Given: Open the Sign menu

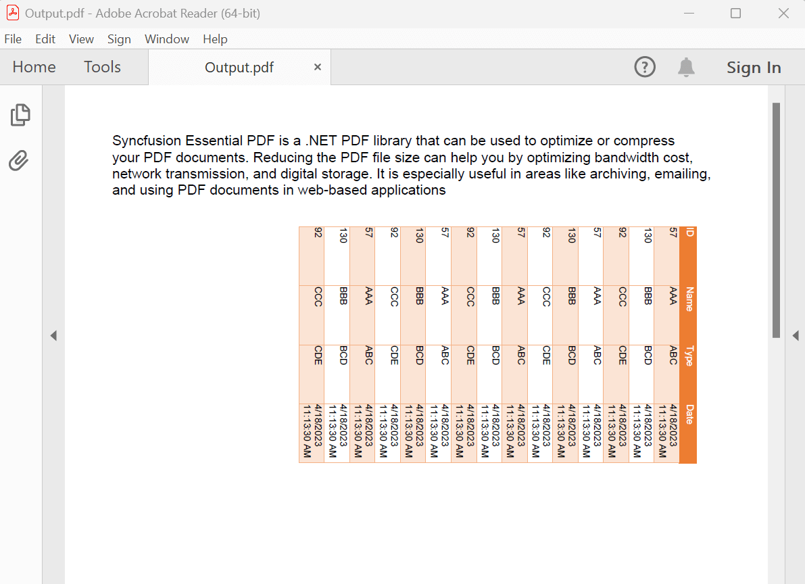Looking at the screenshot, I should (119, 39).
